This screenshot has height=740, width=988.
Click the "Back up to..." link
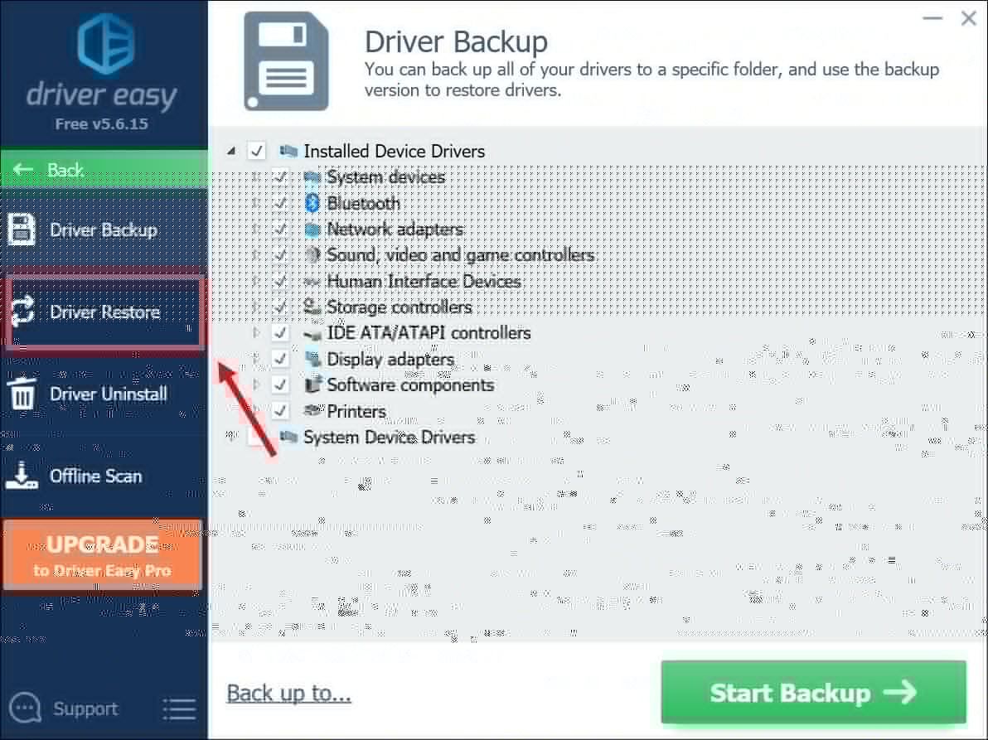point(288,694)
